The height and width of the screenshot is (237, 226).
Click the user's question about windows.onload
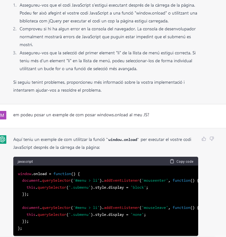tap(81, 115)
